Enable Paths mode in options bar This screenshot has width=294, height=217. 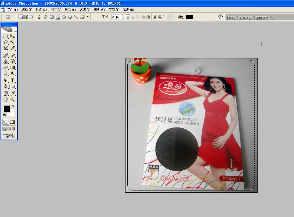(x=26, y=17)
